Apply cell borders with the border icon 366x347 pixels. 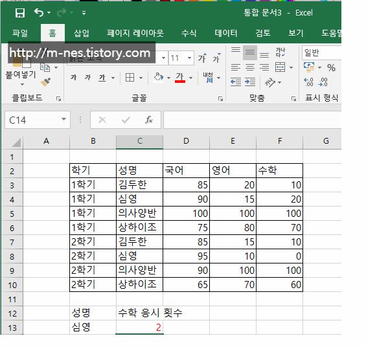tap(130, 78)
